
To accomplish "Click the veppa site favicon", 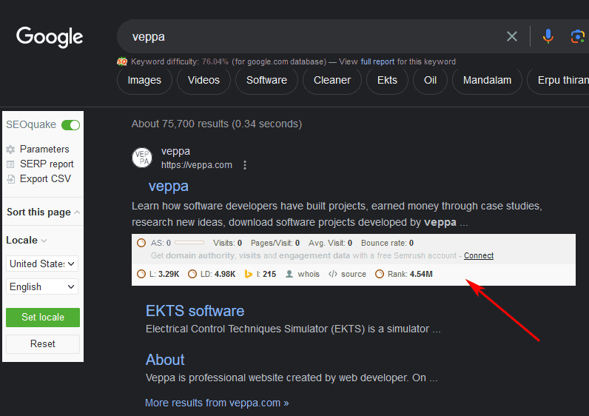I will coord(142,158).
